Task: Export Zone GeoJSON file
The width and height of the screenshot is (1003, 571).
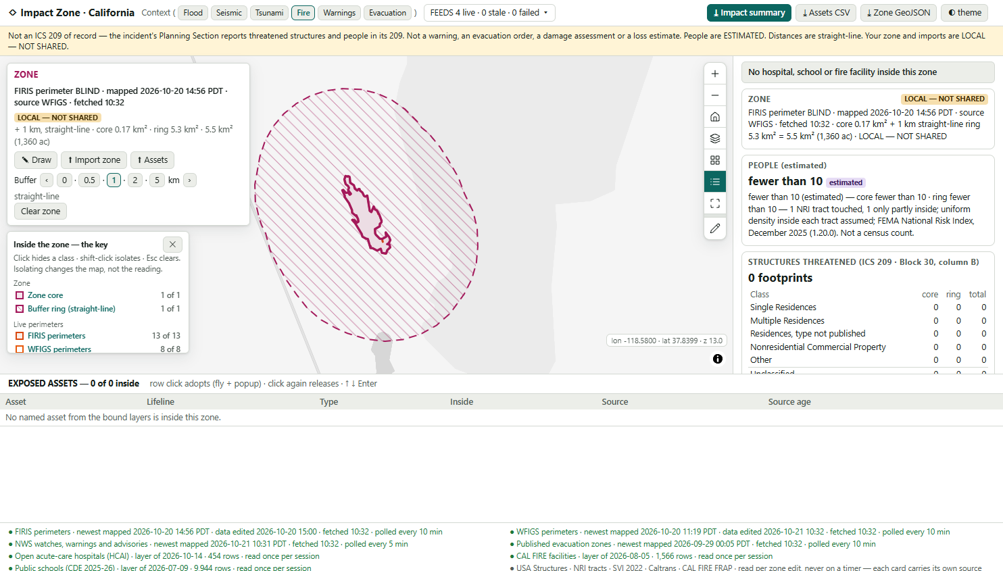Action: pos(898,13)
